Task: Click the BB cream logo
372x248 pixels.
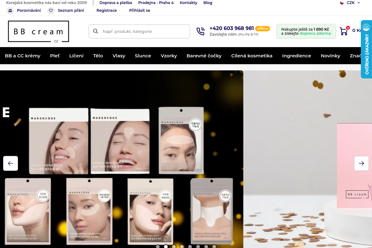Action: (38, 31)
